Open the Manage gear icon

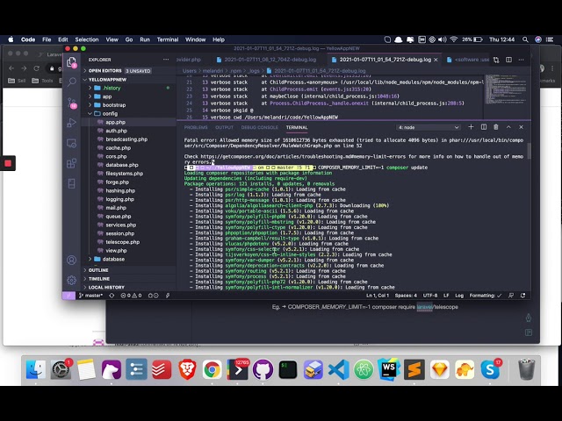pyautogui.click(x=72, y=280)
